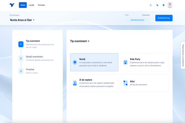Screen dimensions: 185x123
Task: Open the notifications bell
Action: [x=151, y=5]
